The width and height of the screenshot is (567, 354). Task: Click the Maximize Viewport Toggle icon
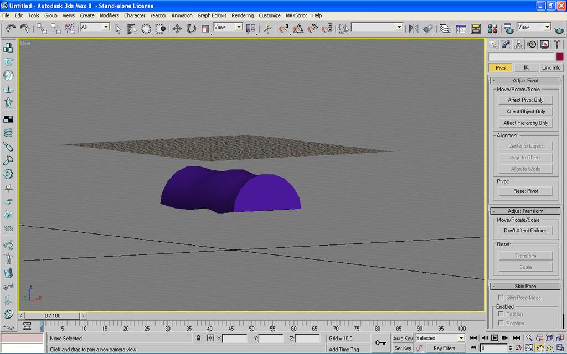[x=560, y=347]
